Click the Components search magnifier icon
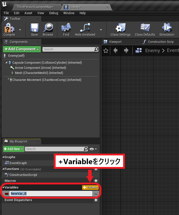 pos(96,49)
